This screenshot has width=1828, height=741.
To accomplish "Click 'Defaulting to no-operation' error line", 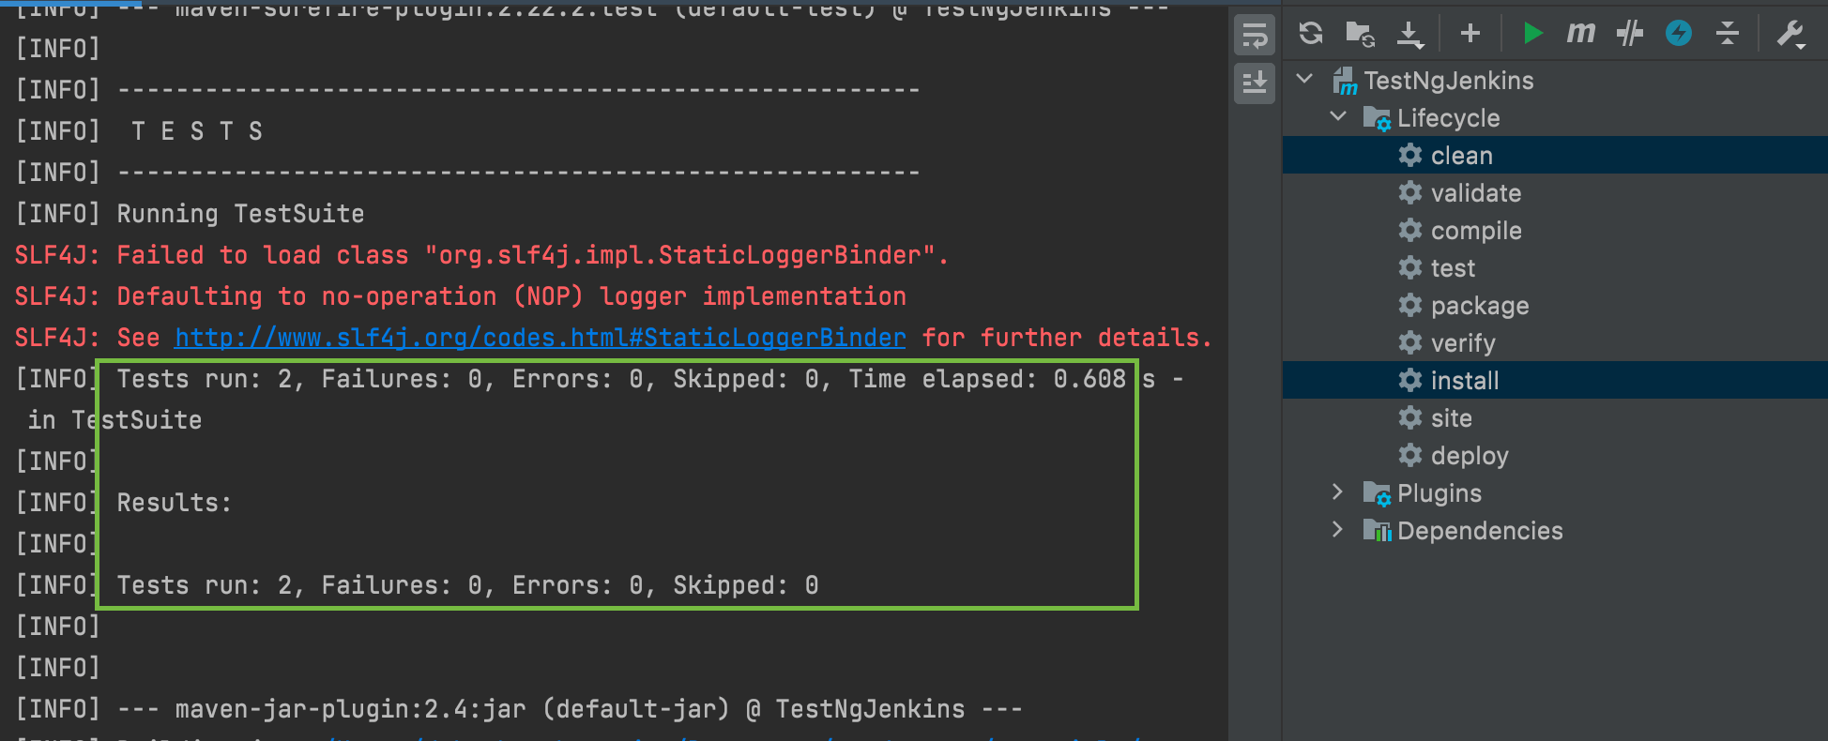I will coord(460,296).
